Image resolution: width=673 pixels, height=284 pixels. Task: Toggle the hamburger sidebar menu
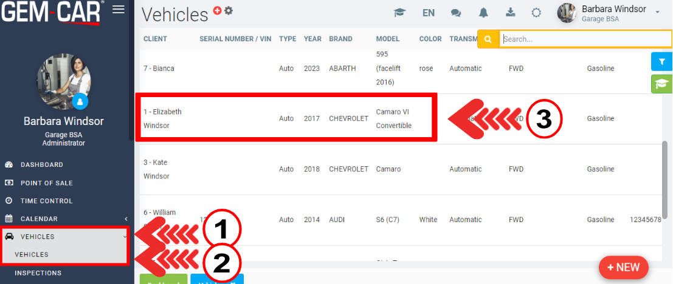pos(119,9)
